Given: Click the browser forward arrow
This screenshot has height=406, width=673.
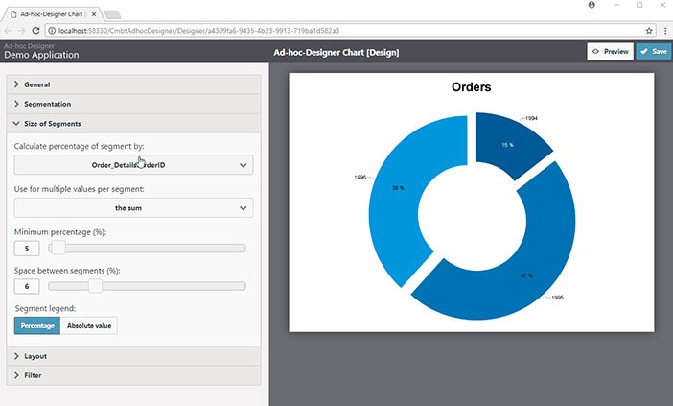Looking at the screenshot, I should (x=21, y=31).
